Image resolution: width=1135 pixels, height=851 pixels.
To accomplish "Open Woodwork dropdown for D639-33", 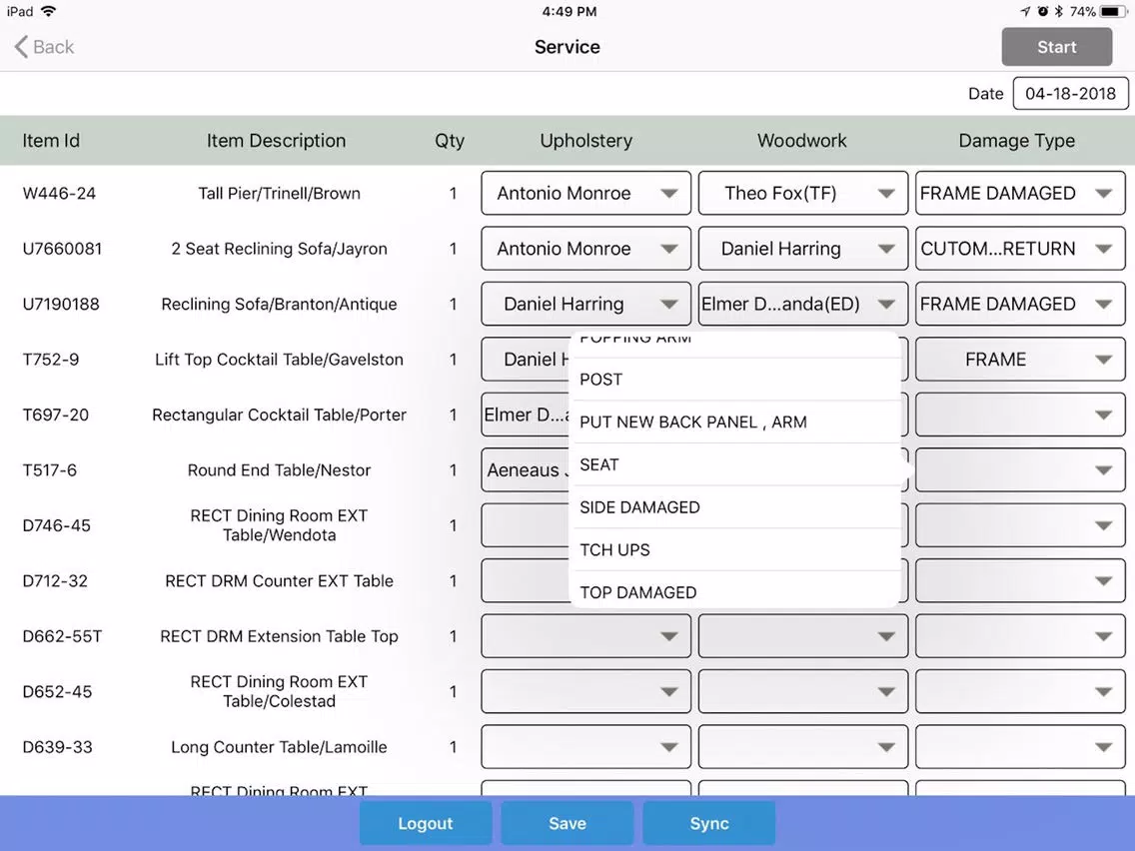I will [802, 747].
